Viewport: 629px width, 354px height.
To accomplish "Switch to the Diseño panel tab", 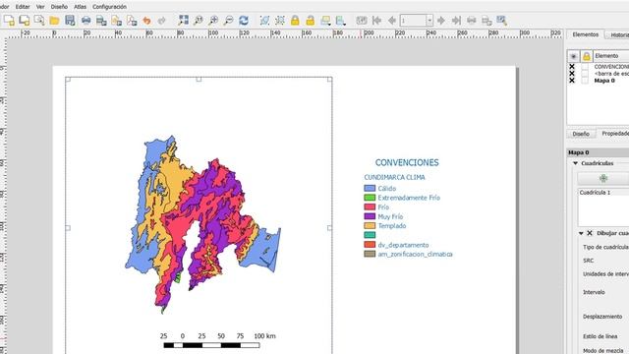I will (581, 134).
